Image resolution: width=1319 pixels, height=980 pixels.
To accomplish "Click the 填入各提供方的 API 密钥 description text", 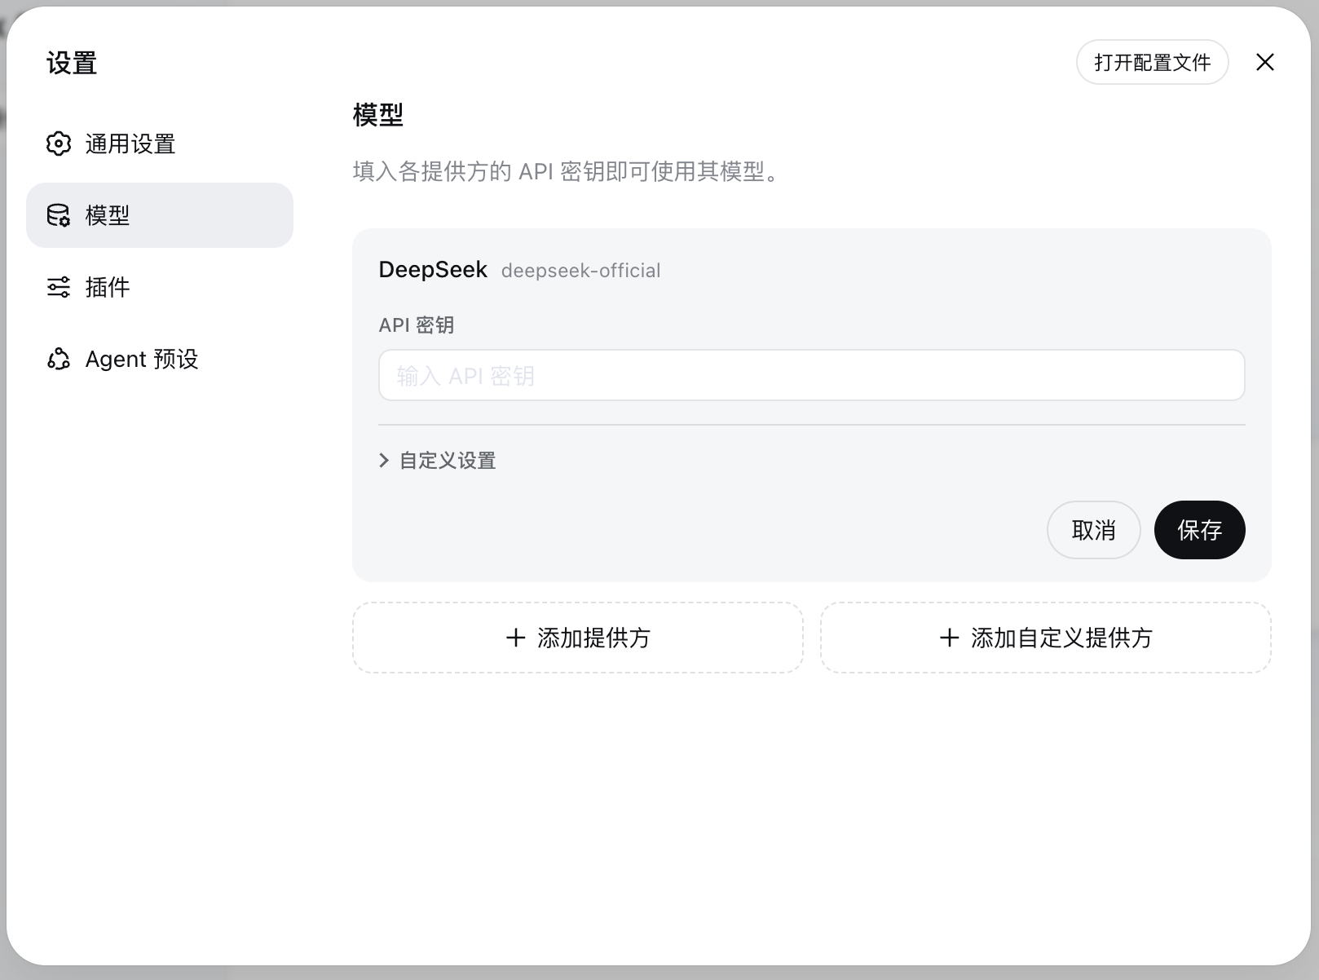I will coord(567,172).
